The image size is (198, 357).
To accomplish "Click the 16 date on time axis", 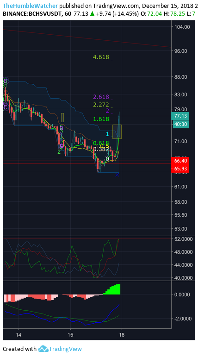I will click(x=122, y=335).
